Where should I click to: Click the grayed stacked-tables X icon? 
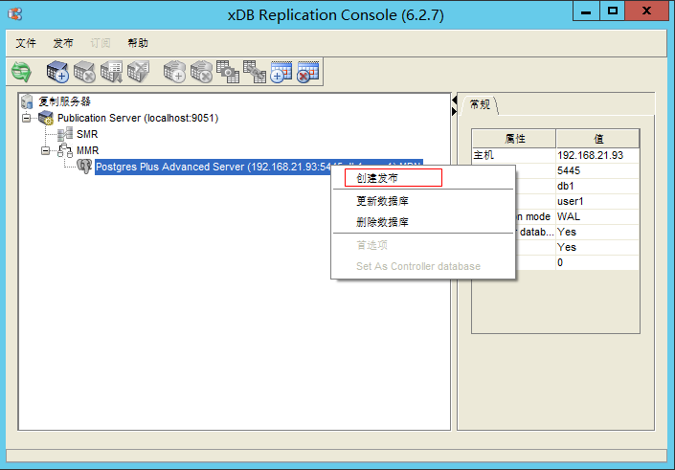click(x=201, y=72)
